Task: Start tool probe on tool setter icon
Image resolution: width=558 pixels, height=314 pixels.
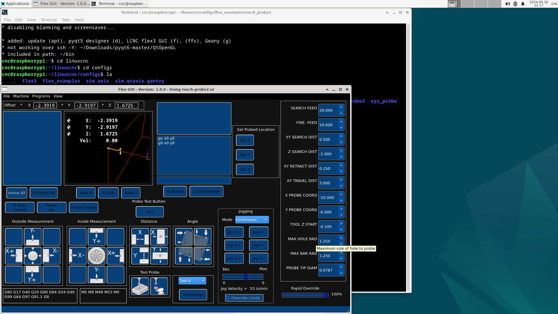Action: 159,286
